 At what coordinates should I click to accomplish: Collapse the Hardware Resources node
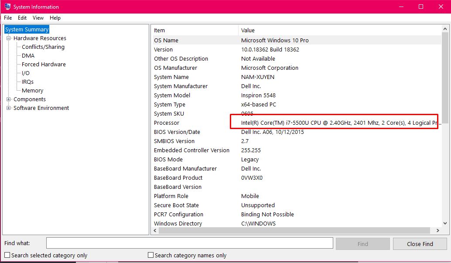click(x=8, y=38)
